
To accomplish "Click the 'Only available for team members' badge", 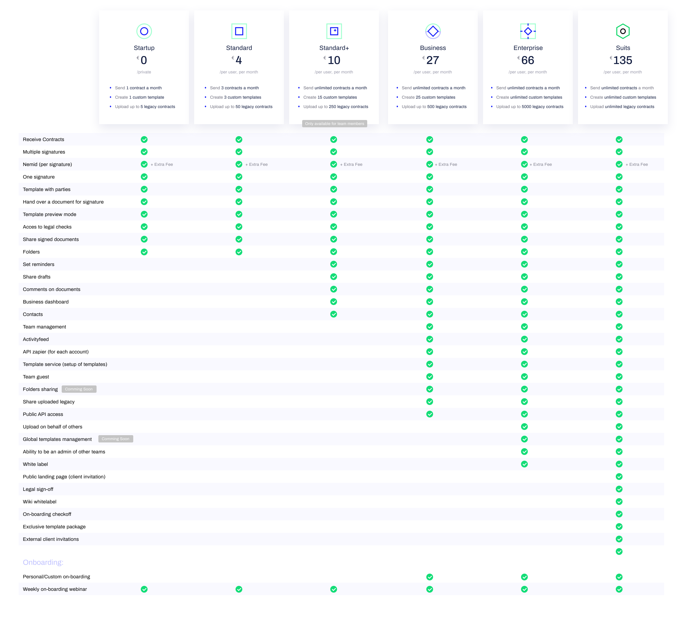I will (334, 124).
